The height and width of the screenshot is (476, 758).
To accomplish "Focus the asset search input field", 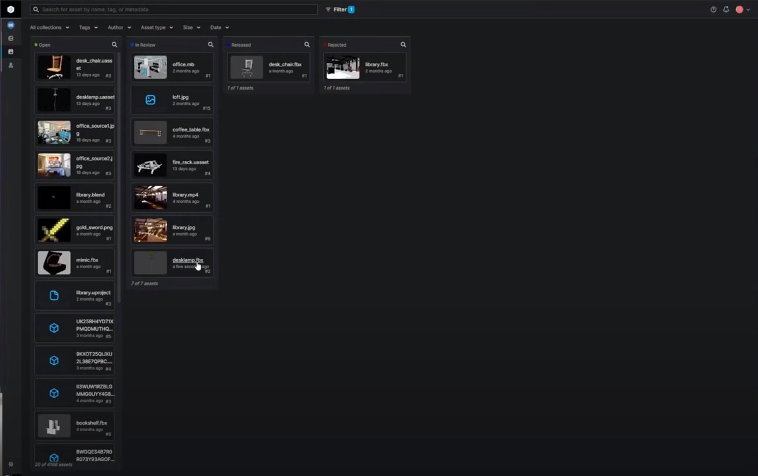I will [x=174, y=9].
